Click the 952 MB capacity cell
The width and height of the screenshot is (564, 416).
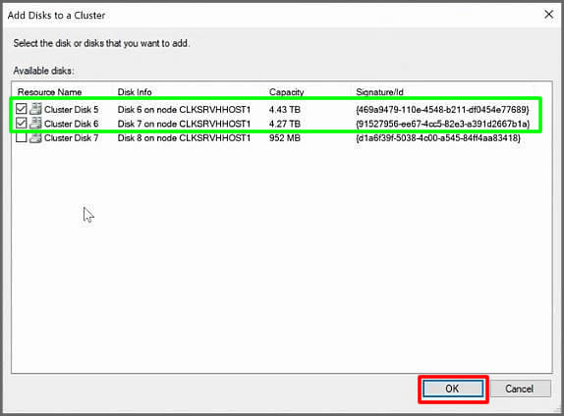285,138
